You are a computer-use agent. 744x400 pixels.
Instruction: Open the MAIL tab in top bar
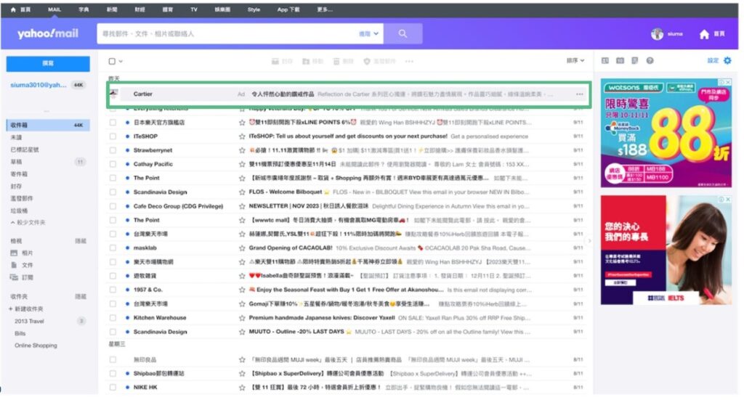point(54,9)
